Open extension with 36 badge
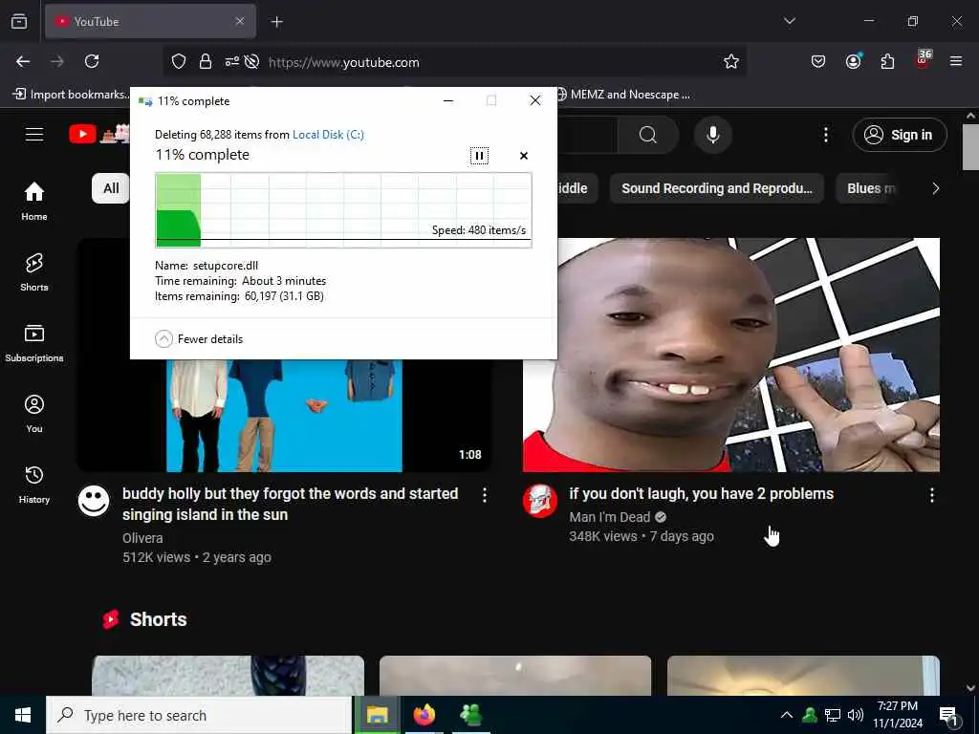The width and height of the screenshot is (979, 734). coord(923,60)
